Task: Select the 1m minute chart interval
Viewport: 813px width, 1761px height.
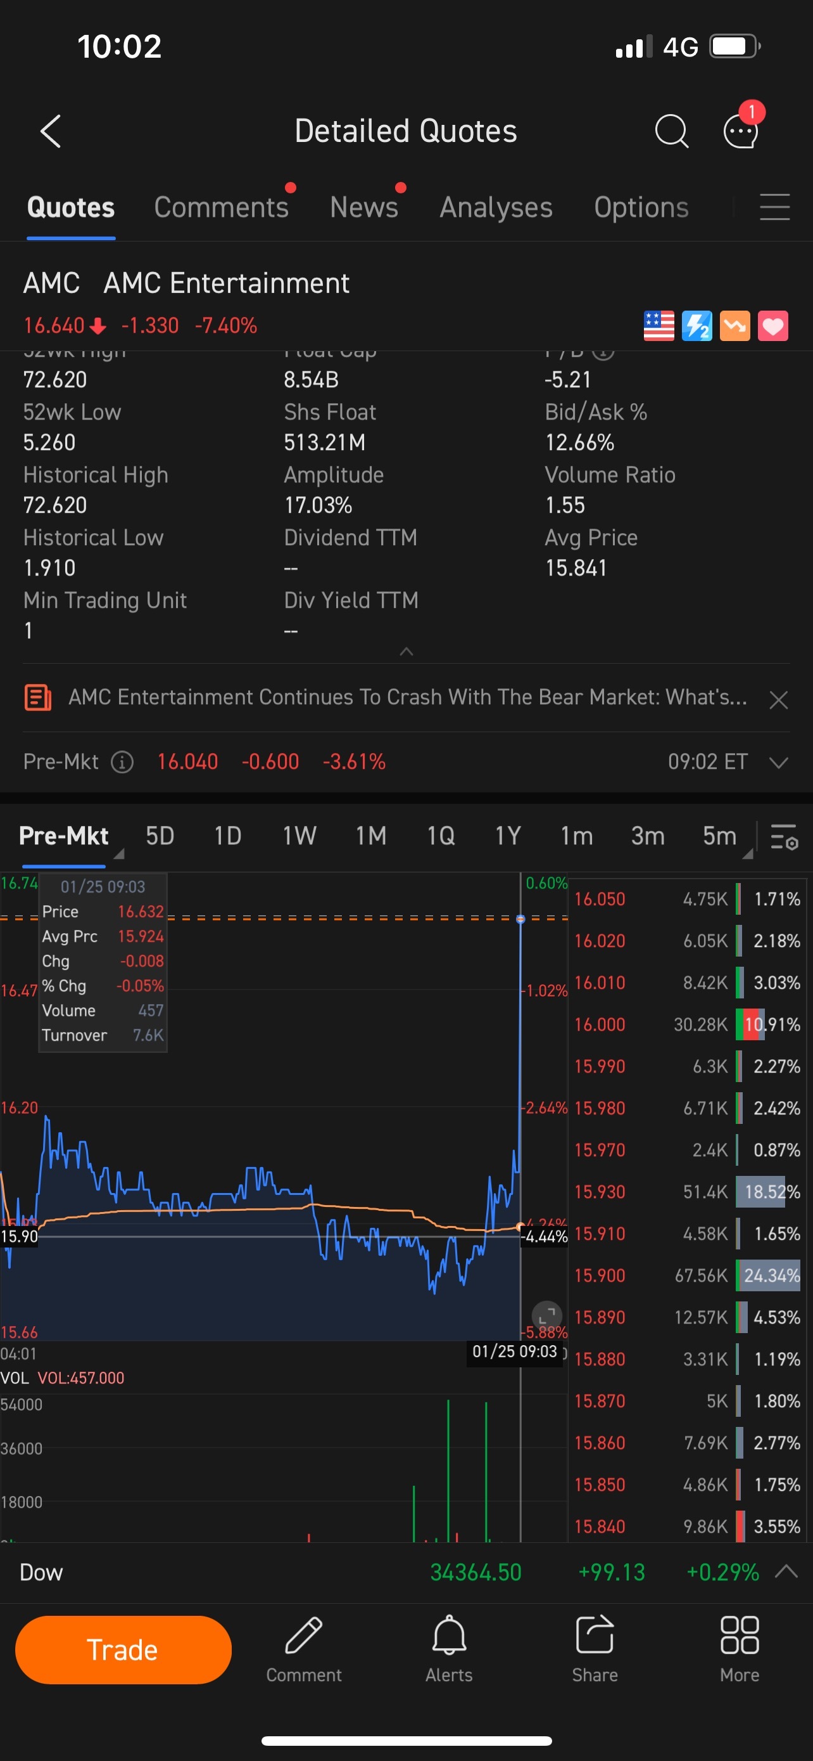Action: tap(576, 836)
